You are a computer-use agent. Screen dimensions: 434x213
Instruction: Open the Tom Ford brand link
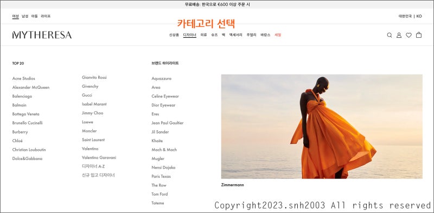coord(159,194)
